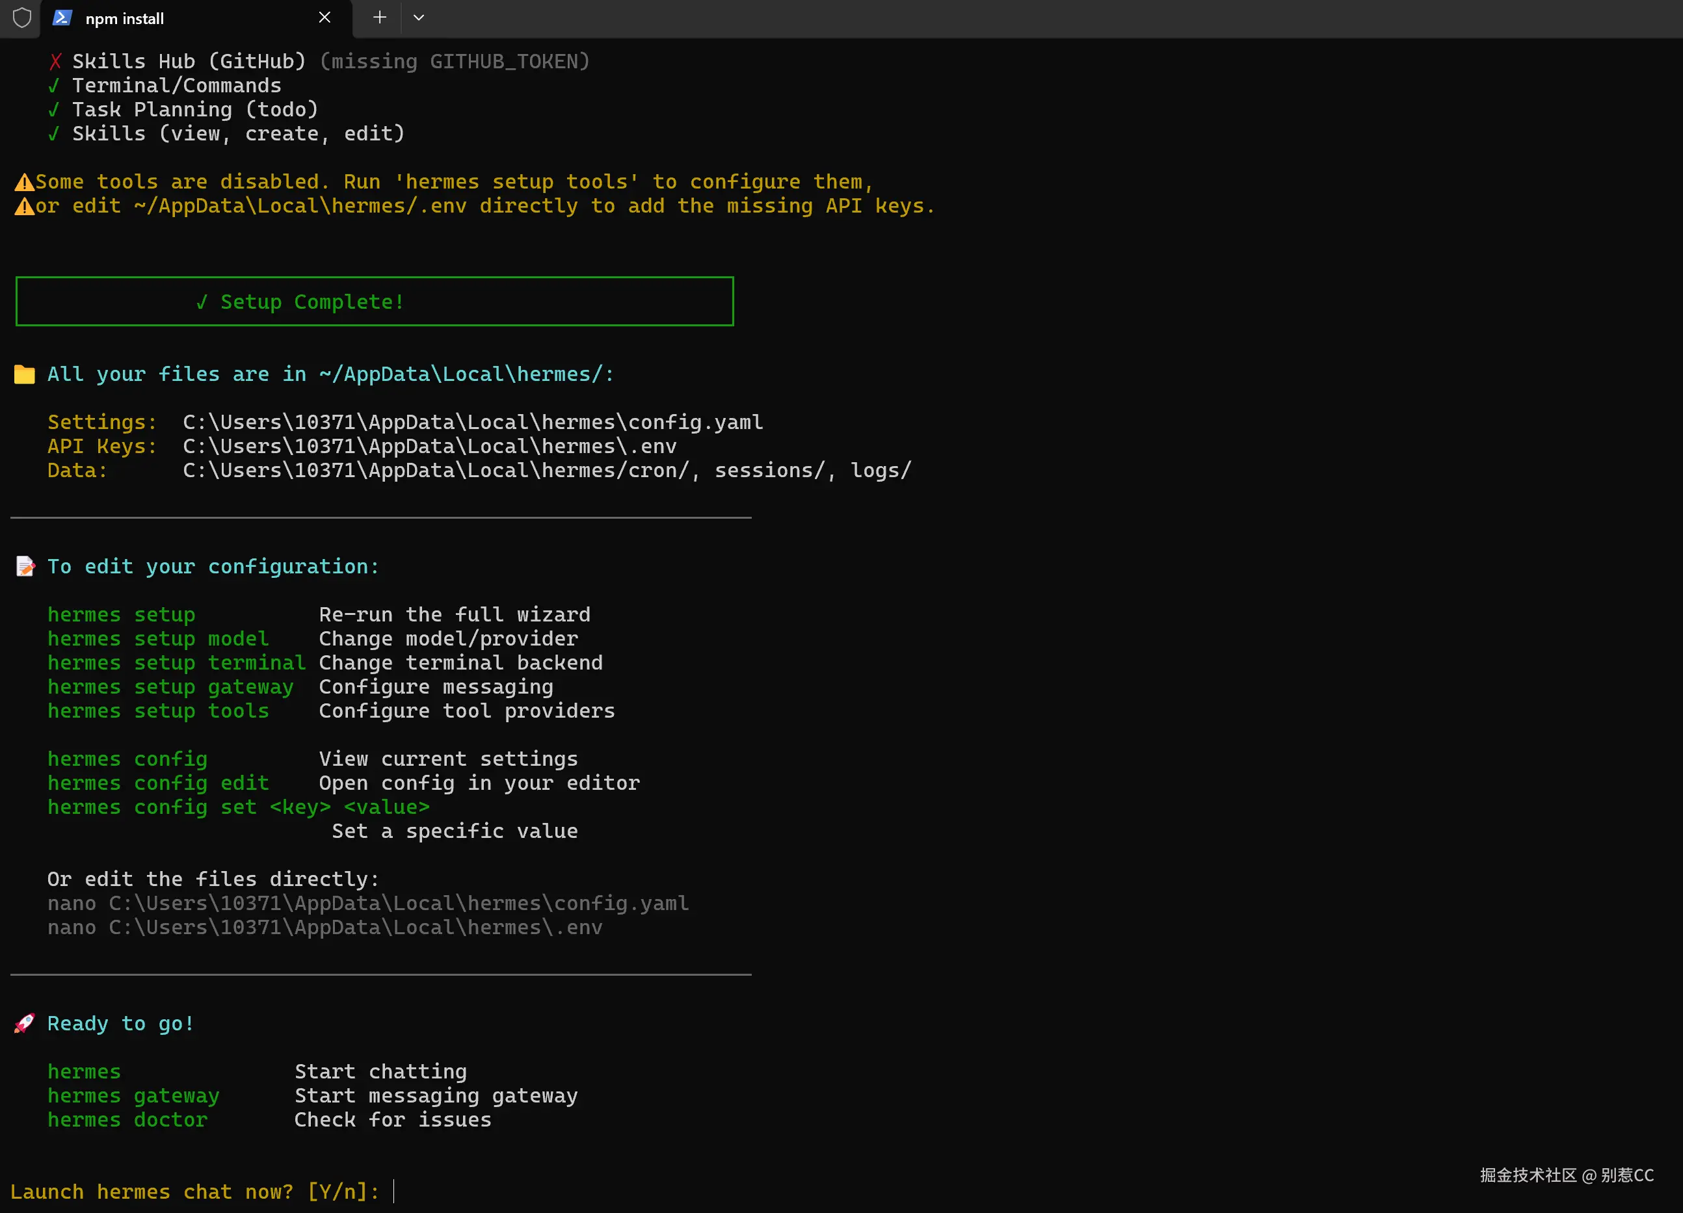This screenshot has height=1213, width=1683.
Task: Expand the new tab profile dropdown
Action: tap(419, 18)
